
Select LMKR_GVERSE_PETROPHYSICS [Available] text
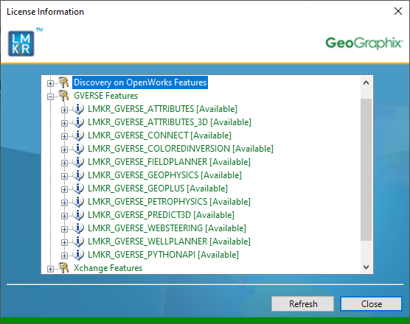169,202
